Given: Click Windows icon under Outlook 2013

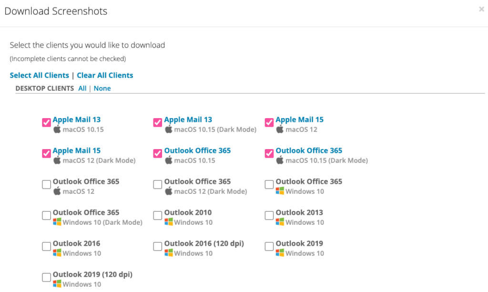Looking at the screenshot, I should click(280, 222).
